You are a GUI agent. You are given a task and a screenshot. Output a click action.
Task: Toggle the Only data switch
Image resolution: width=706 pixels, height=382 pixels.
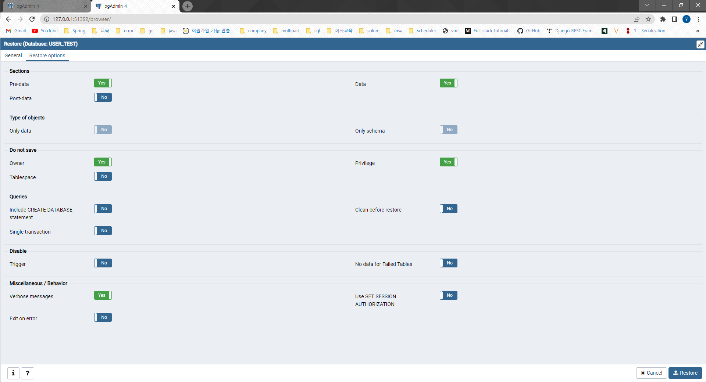(103, 130)
